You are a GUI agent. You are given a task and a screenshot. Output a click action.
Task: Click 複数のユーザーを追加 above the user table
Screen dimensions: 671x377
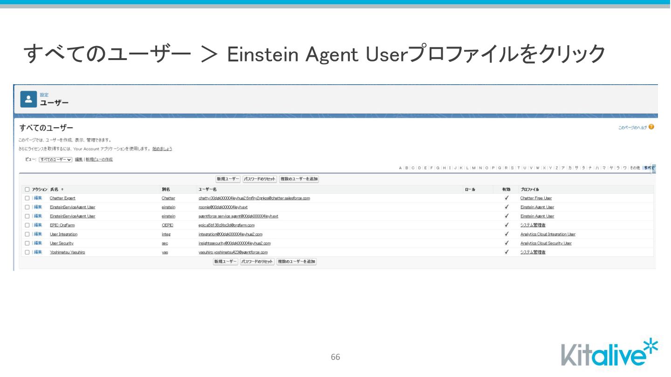tap(299, 179)
